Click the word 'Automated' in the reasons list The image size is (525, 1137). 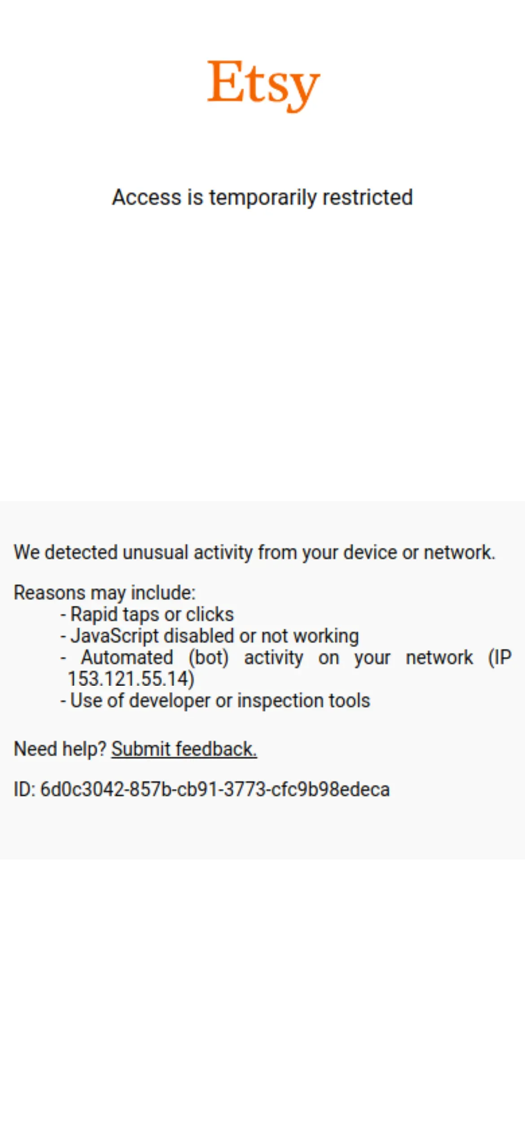pos(127,657)
